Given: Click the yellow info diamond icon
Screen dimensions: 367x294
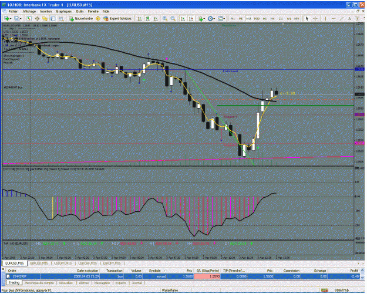Looking at the screenshot, I should (x=98, y=18).
